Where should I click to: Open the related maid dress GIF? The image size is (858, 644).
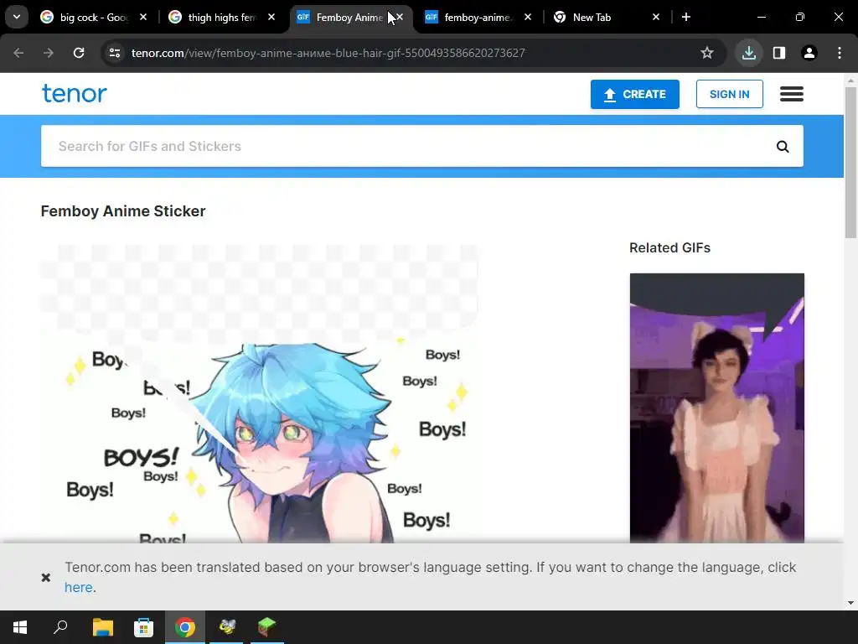(x=717, y=408)
